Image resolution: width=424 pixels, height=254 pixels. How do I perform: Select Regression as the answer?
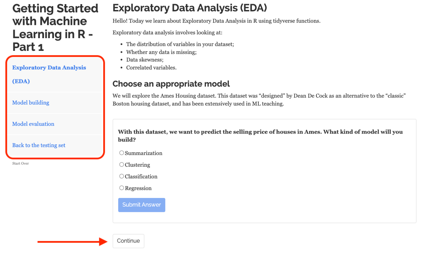pos(122,188)
